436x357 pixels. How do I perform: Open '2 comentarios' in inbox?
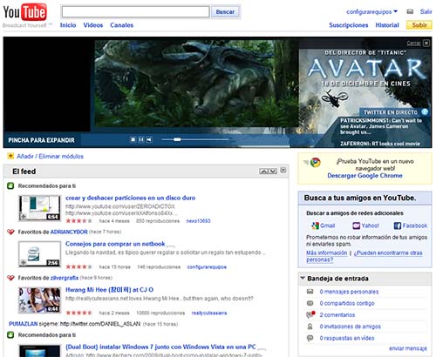pos(337,315)
